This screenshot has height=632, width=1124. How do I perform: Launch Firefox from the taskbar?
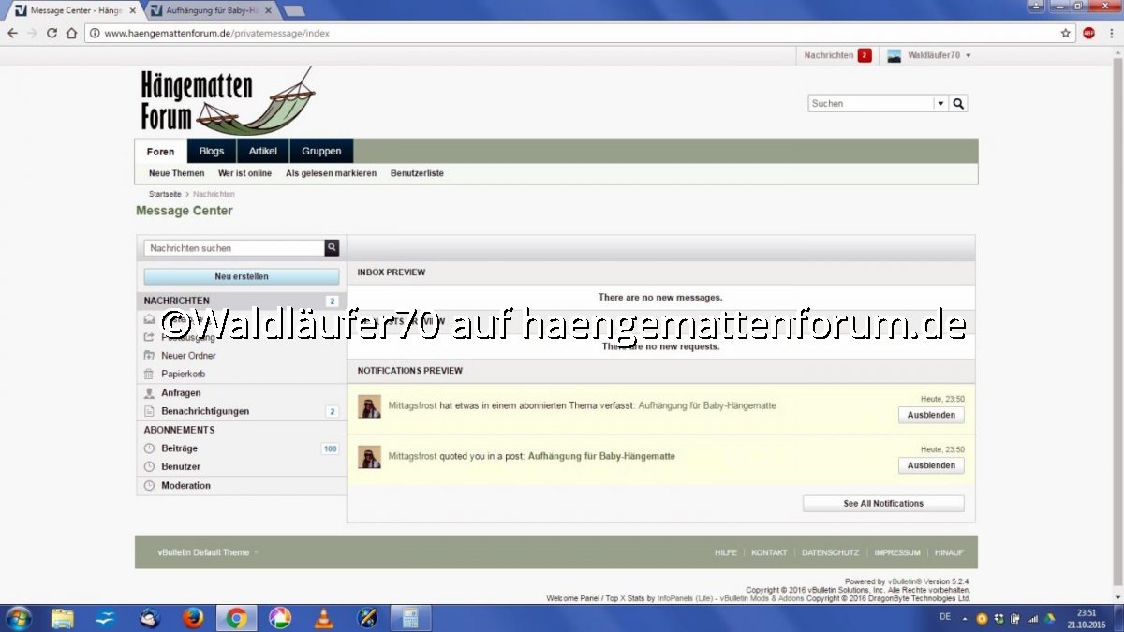193,618
